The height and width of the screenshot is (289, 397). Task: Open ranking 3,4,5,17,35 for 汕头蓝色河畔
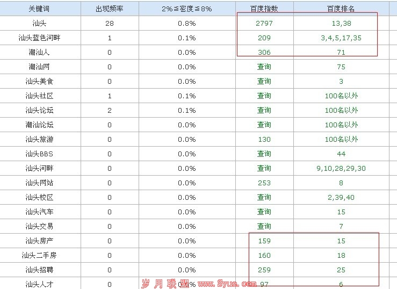coord(341,38)
